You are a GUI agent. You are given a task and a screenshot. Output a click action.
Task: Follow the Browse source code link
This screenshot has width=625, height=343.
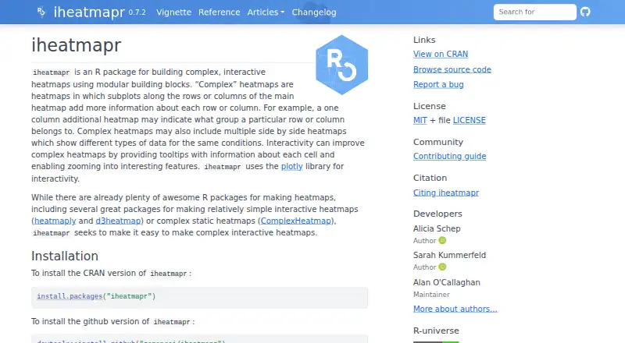pos(452,69)
